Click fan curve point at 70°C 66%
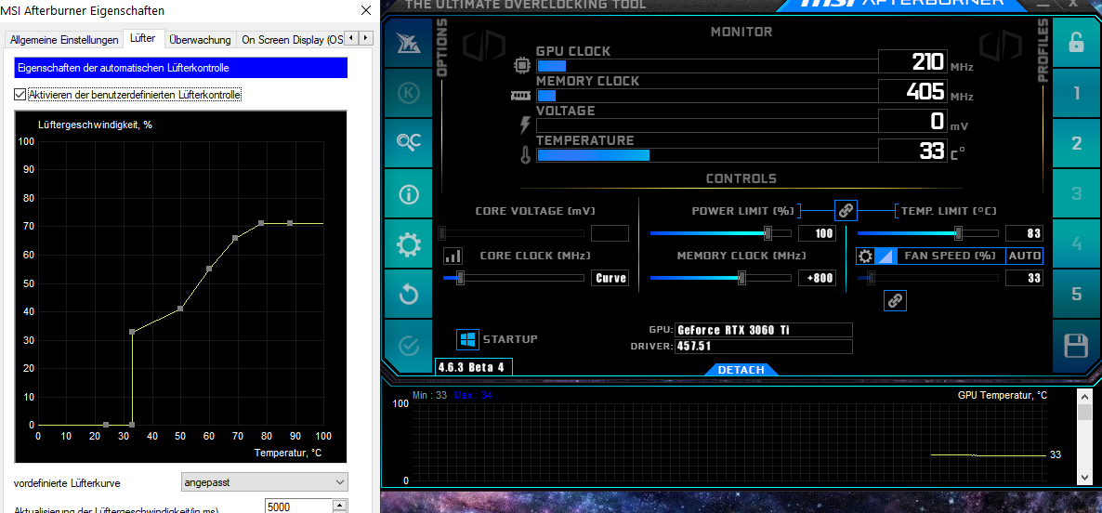 [235, 238]
